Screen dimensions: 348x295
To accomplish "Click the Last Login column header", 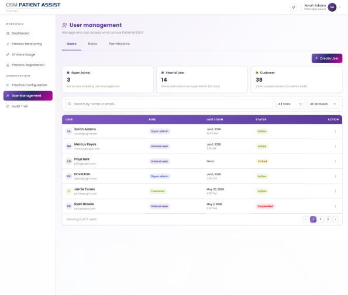I will coord(215,120).
